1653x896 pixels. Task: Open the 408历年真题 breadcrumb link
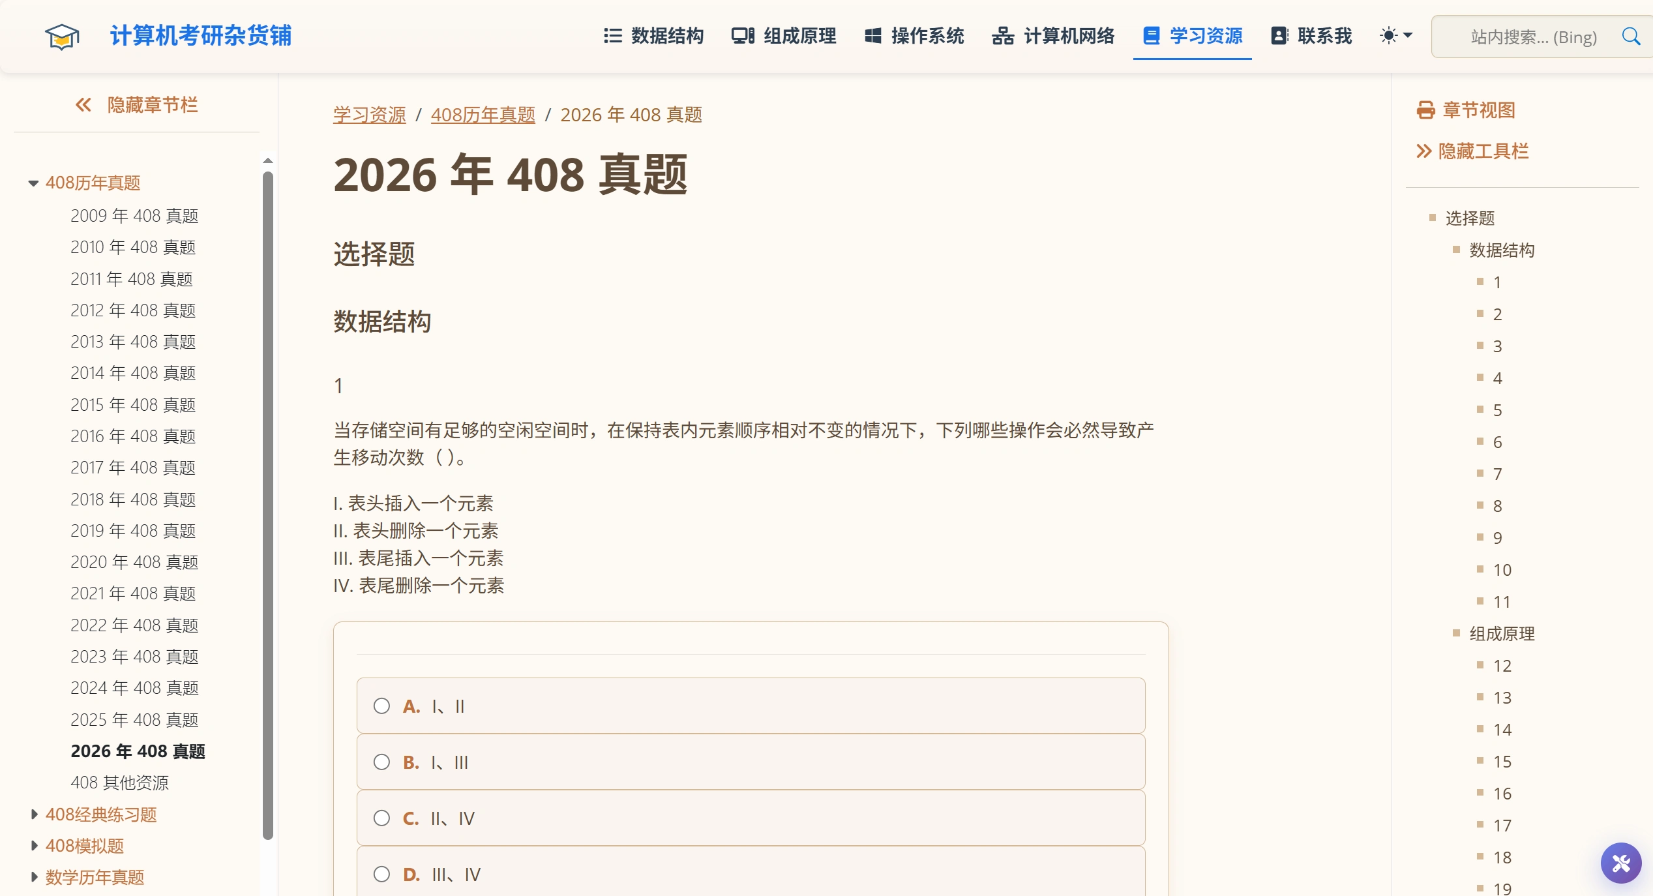click(483, 115)
